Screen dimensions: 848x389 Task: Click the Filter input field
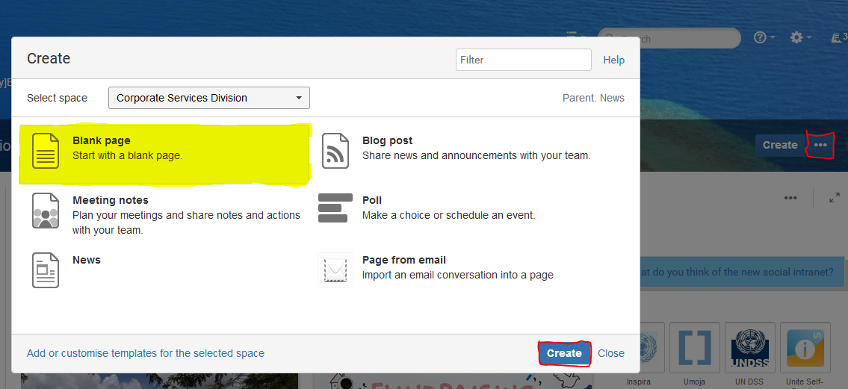tap(524, 60)
